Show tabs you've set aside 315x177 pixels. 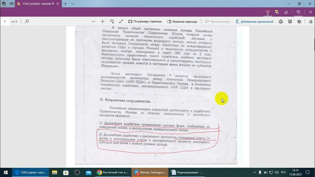click(4, 4)
